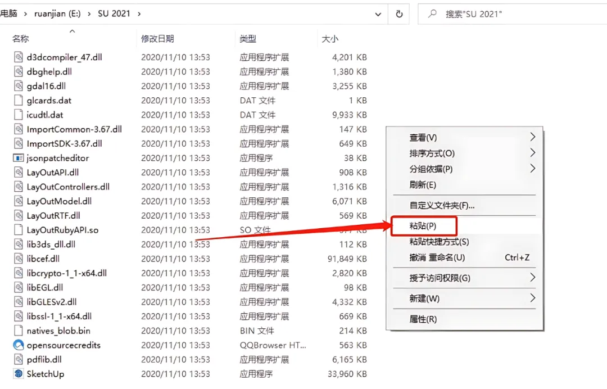Click the refresh button beside address bar
The height and width of the screenshot is (389, 607).
pyautogui.click(x=399, y=14)
